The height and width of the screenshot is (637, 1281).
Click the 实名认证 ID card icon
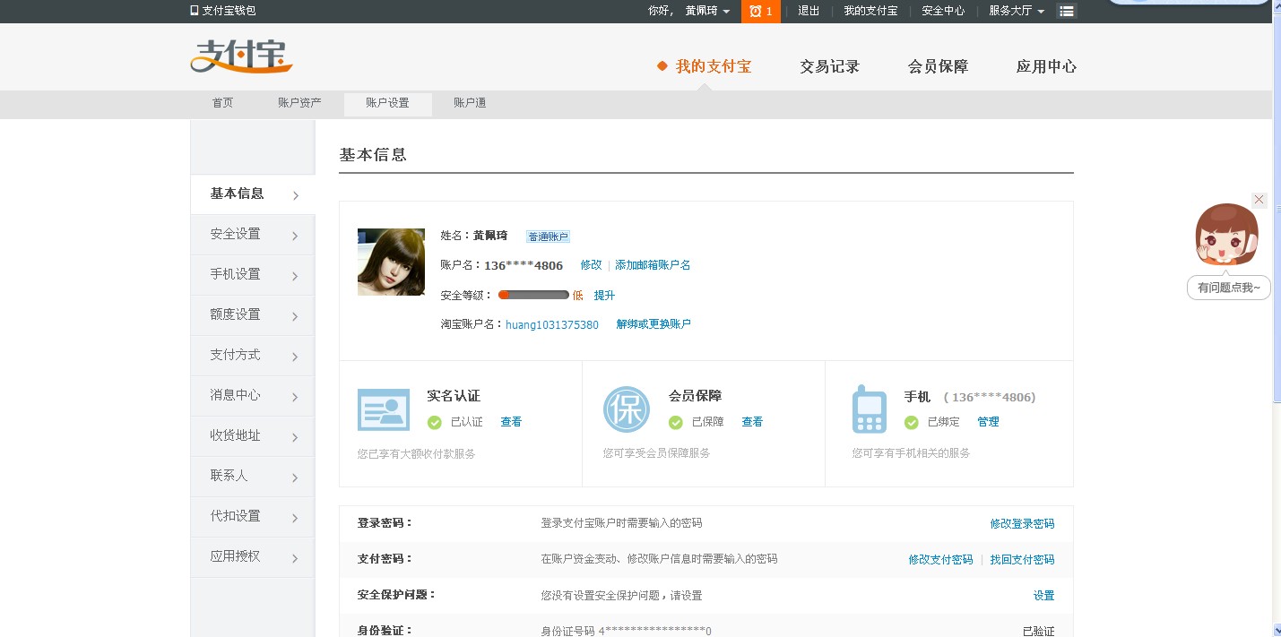pyautogui.click(x=384, y=410)
